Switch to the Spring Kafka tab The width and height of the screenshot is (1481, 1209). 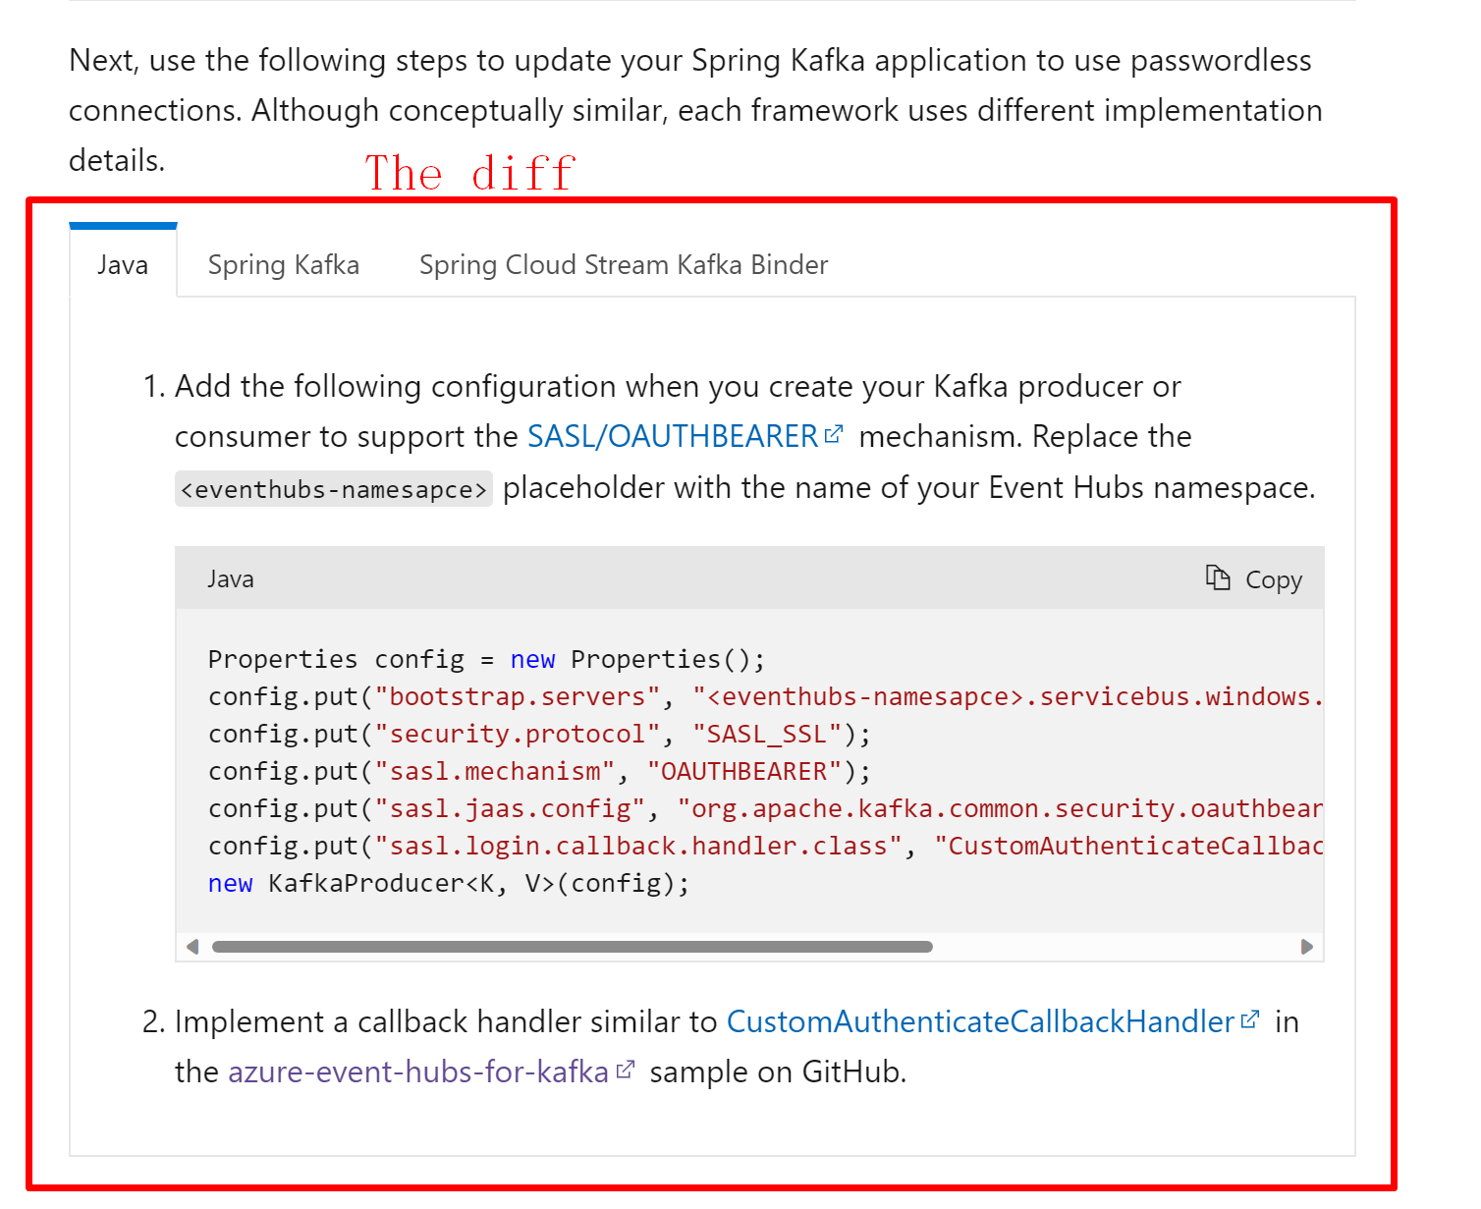point(283,264)
